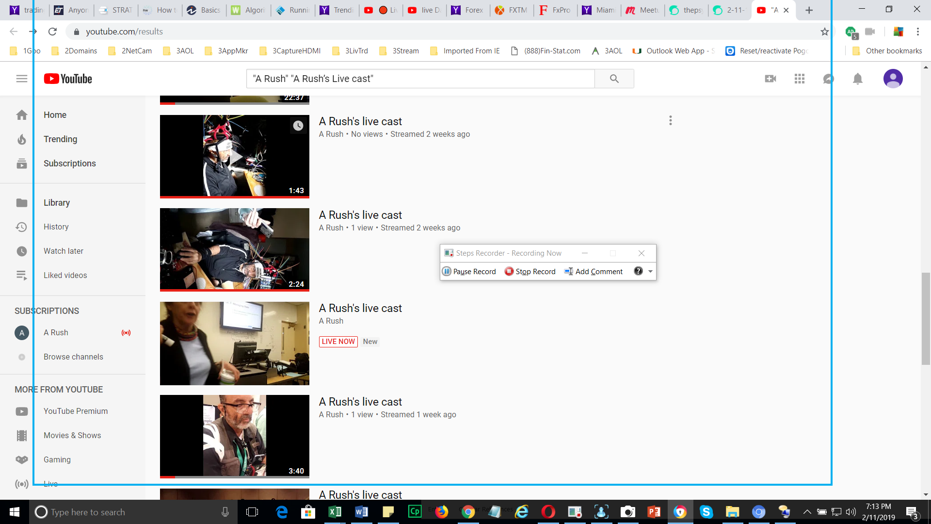Viewport: 931px width, 524px height.
Task: Open the YouTube apps grid icon
Action: [800, 79]
